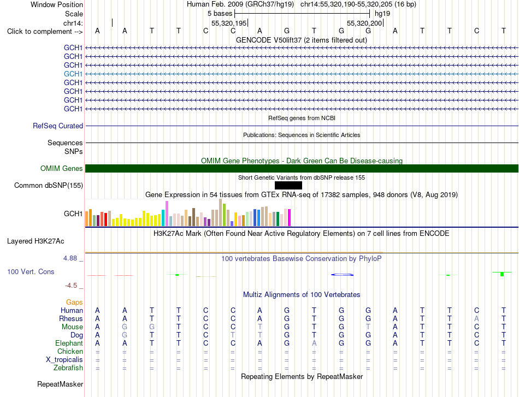Click the orange Gaps label
The image size is (519, 397).
pyautogui.click(x=74, y=302)
